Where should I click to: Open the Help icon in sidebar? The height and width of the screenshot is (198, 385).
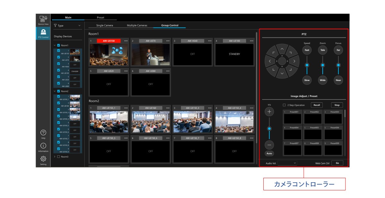click(43, 133)
